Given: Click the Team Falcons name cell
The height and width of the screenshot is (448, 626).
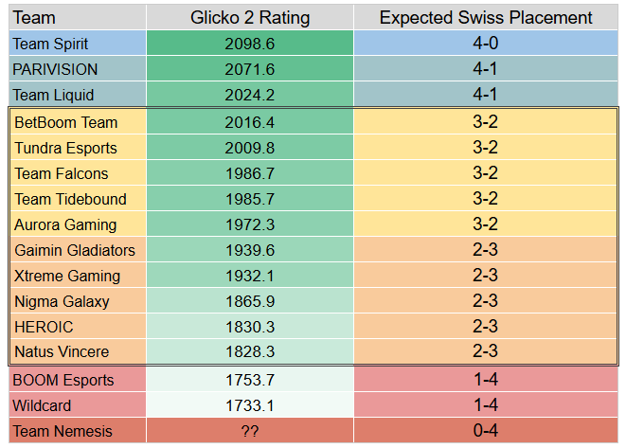Looking at the screenshot, I should 79,173.
